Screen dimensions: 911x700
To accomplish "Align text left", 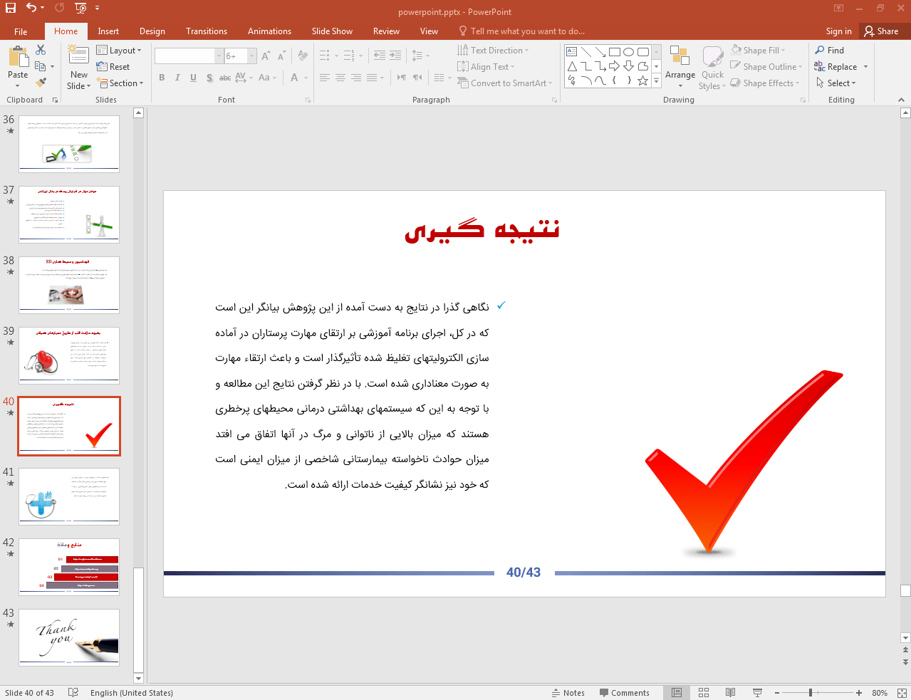I will click(325, 78).
